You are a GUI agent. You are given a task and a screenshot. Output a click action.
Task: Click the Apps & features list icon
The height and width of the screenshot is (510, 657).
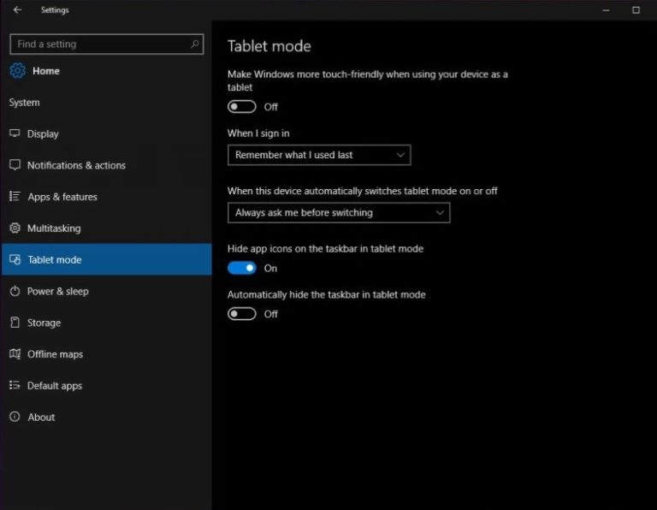click(15, 197)
